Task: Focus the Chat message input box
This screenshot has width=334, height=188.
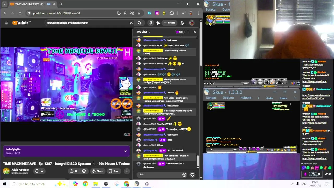Action: point(159,175)
